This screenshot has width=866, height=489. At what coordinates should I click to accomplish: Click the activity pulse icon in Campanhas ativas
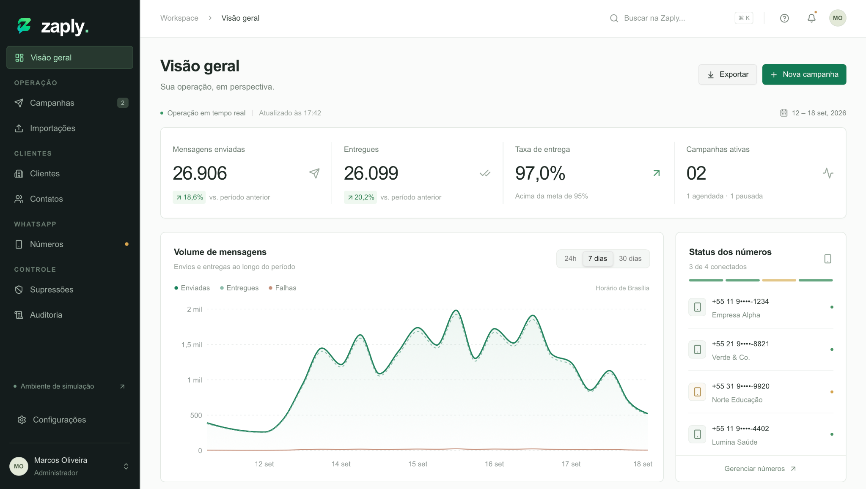tap(828, 173)
